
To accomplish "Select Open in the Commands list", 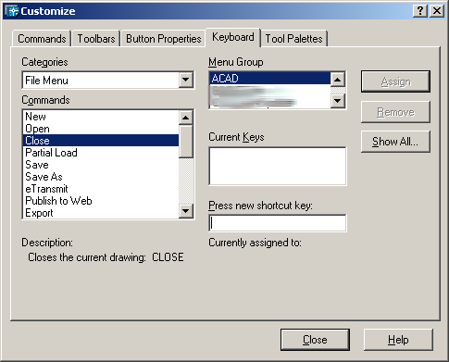I will point(101,129).
